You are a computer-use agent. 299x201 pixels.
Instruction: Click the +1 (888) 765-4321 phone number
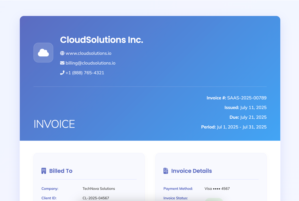(85, 73)
